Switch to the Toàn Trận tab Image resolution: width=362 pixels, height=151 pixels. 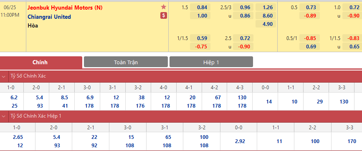point(126,62)
